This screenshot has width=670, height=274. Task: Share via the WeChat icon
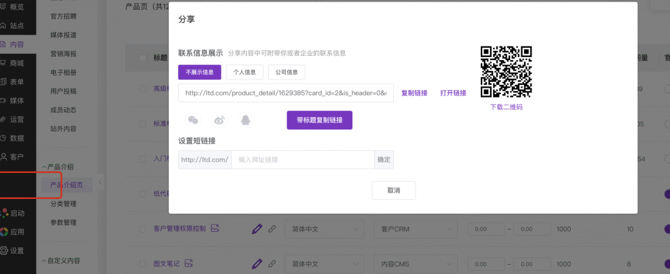pyautogui.click(x=193, y=120)
